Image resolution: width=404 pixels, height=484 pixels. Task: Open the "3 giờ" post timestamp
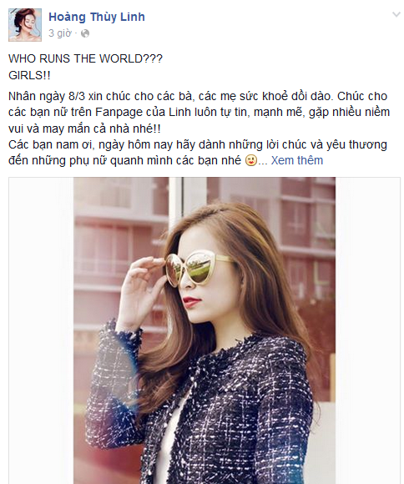(59, 33)
